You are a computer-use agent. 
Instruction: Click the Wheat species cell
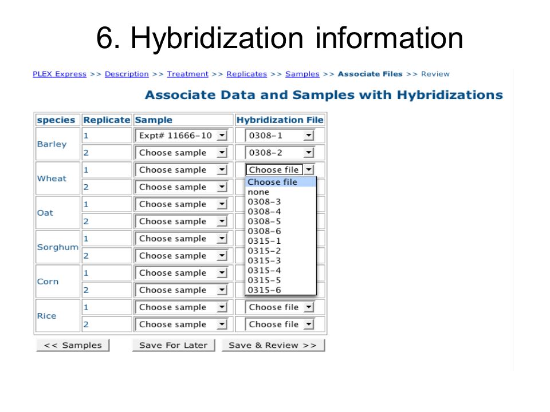pyautogui.click(x=58, y=179)
